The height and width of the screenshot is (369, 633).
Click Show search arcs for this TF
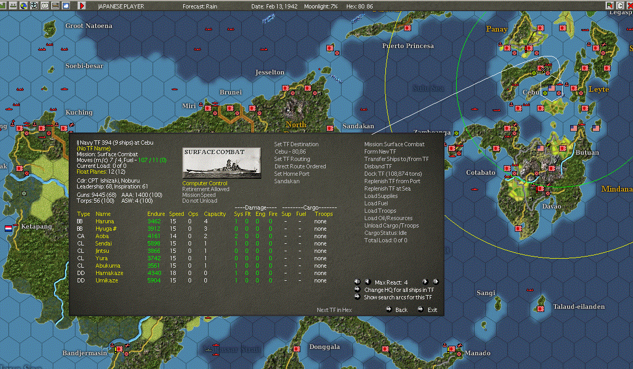tap(398, 297)
